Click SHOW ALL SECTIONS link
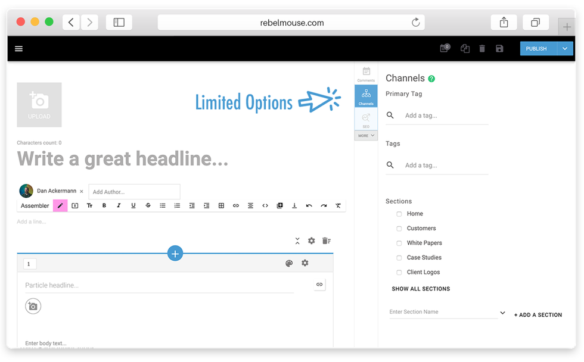584x362 pixels. [421, 289]
